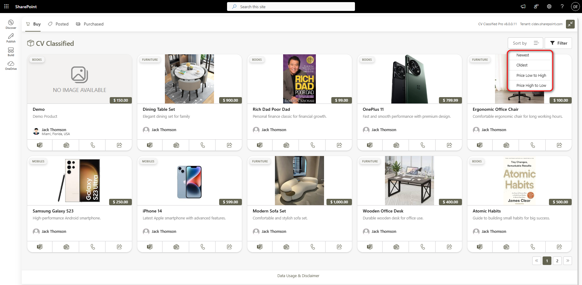Open Build in the left sidebar
582x285 pixels.
click(11, 52)
